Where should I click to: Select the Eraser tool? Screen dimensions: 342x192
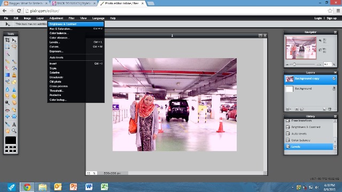coord(7,68)
